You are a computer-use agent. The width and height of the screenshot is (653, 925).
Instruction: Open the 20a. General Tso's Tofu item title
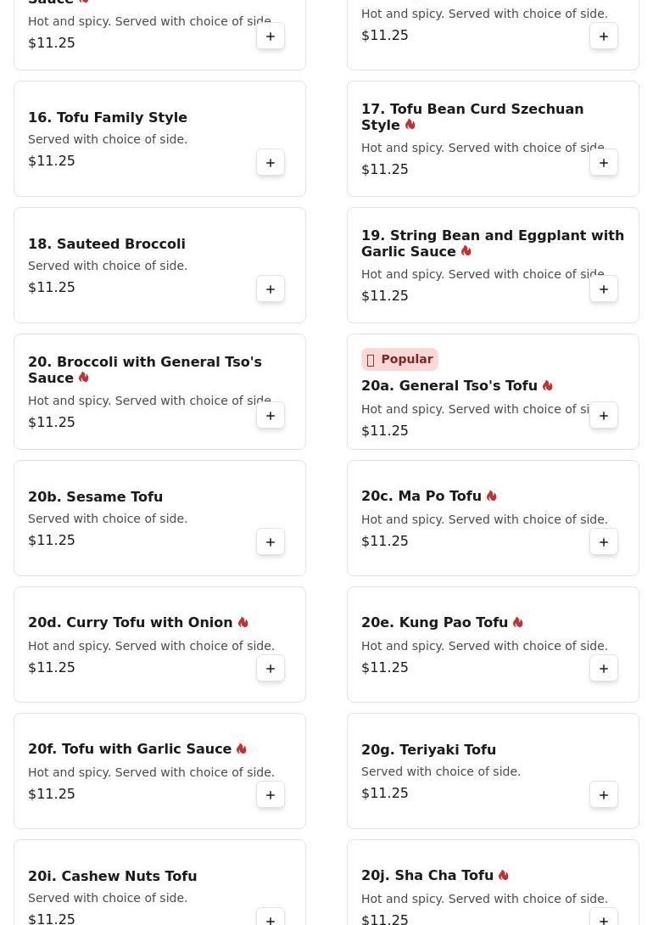(449, 385)
